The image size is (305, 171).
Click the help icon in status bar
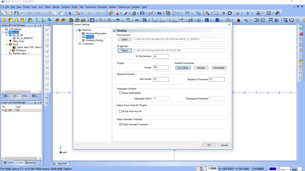point(201,169)
